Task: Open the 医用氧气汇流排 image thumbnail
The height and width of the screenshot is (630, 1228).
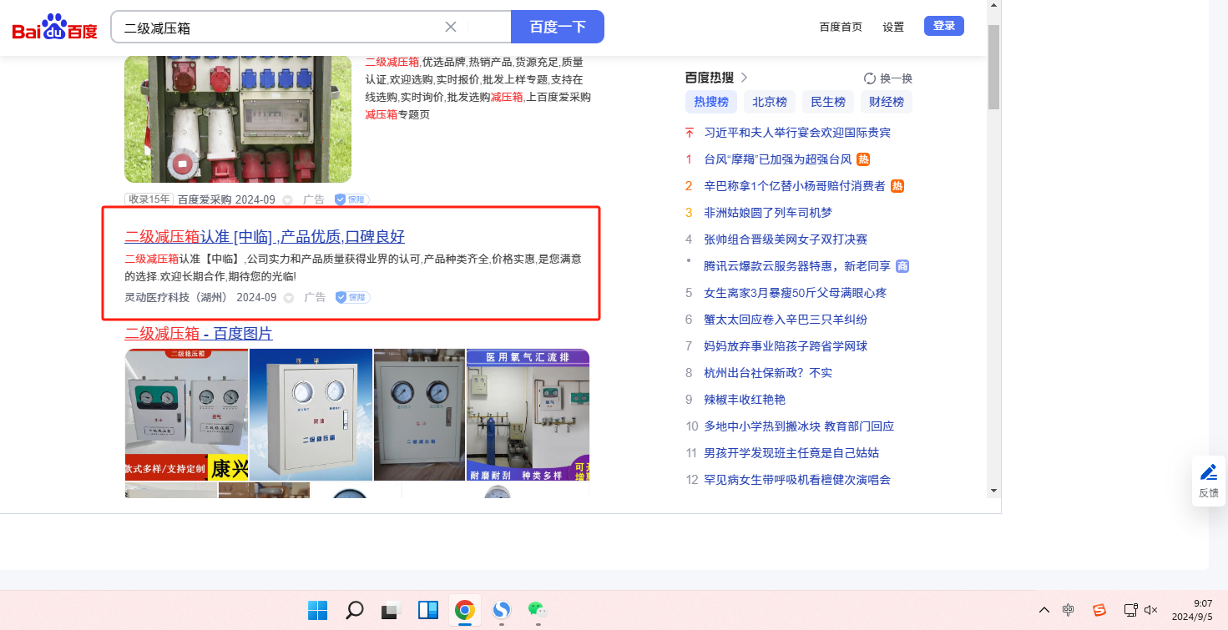Action: [528, 415]
